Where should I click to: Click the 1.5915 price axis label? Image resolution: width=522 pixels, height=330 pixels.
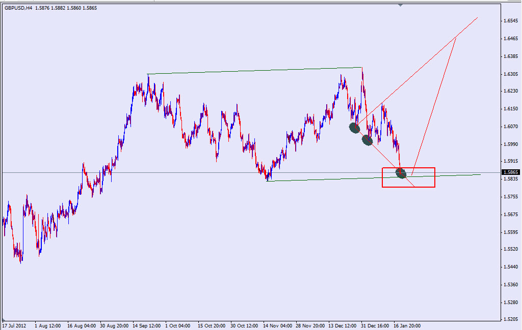pos(511,161)
